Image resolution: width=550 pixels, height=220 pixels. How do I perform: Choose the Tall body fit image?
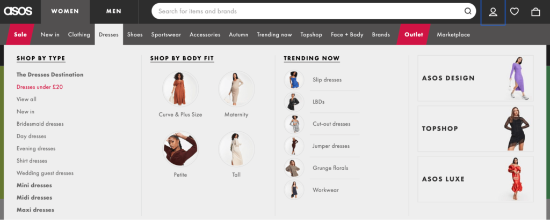pyautogui.click(x=236, y=149)
